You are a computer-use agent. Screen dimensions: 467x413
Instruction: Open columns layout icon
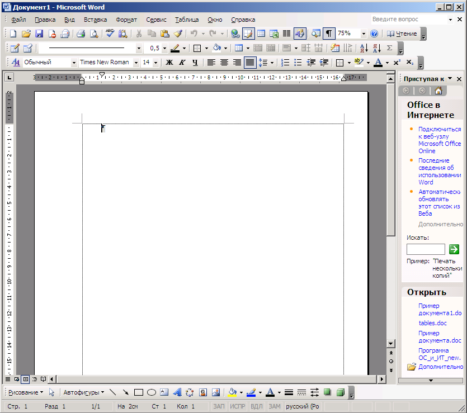pos(286,34)
